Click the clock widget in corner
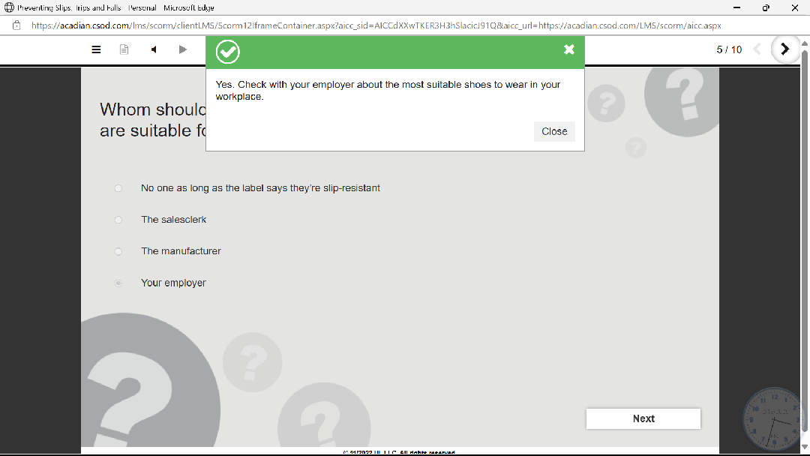The width and height of the screenshot is (810, 456). [x=775, y=418]
